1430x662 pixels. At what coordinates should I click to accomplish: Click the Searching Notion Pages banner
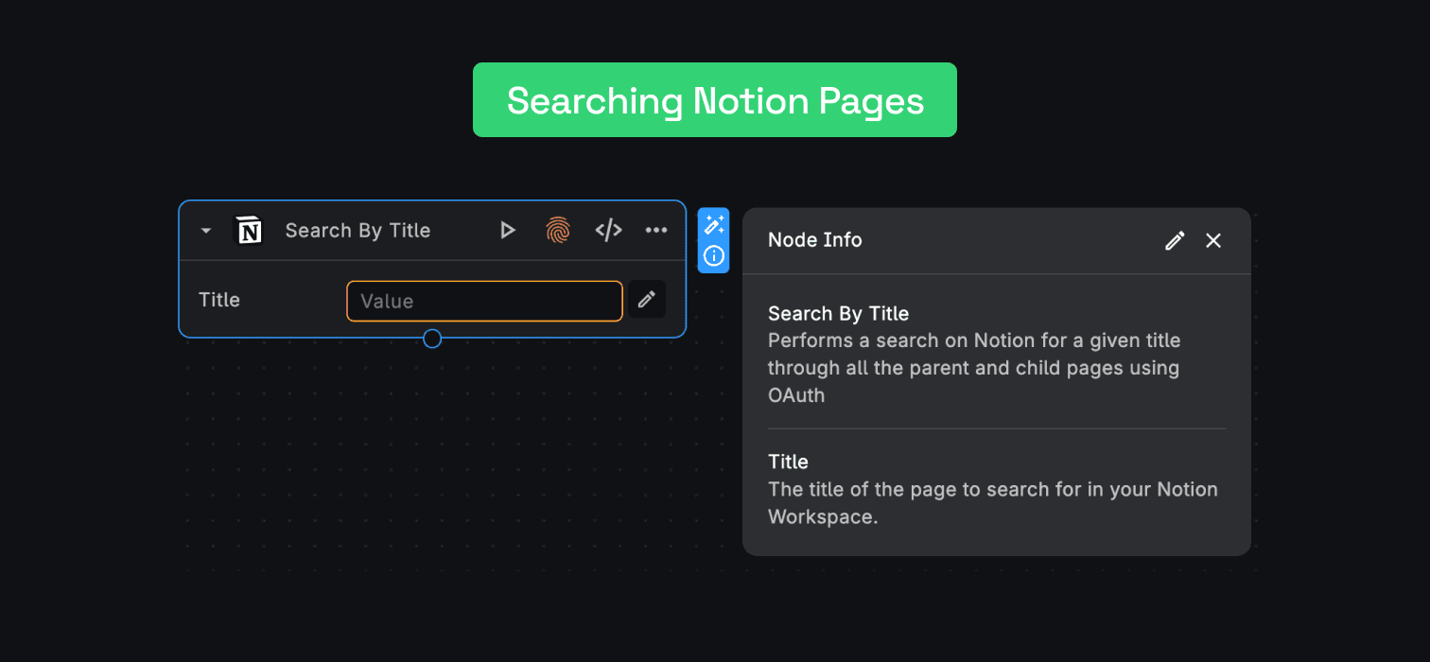tap(715, 100)
